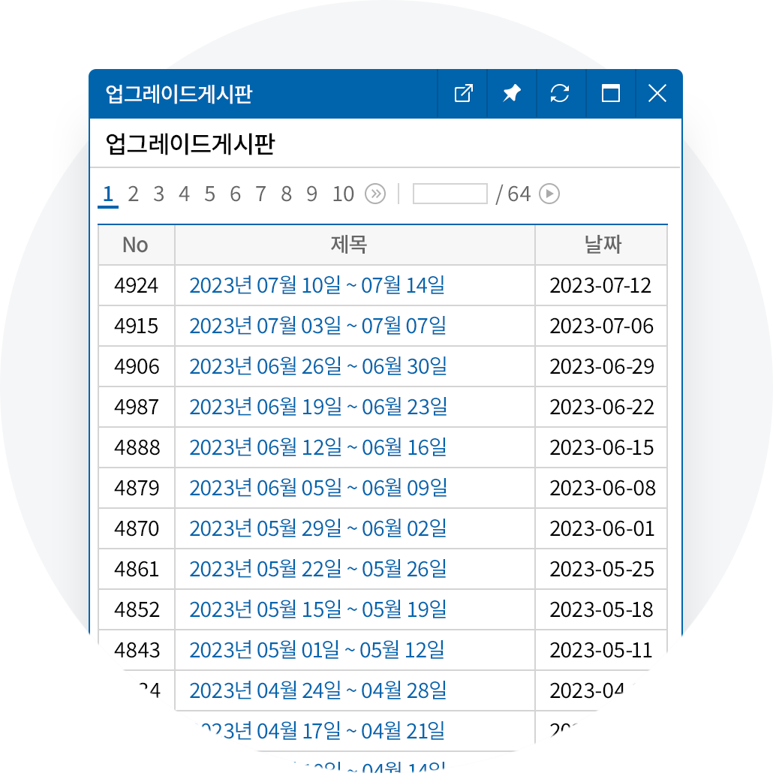Open post 2023년 07월 03일 ~ 07월 07일

(317, 326)
